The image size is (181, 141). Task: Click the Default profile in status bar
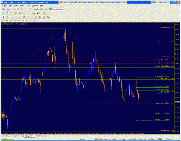82,139
